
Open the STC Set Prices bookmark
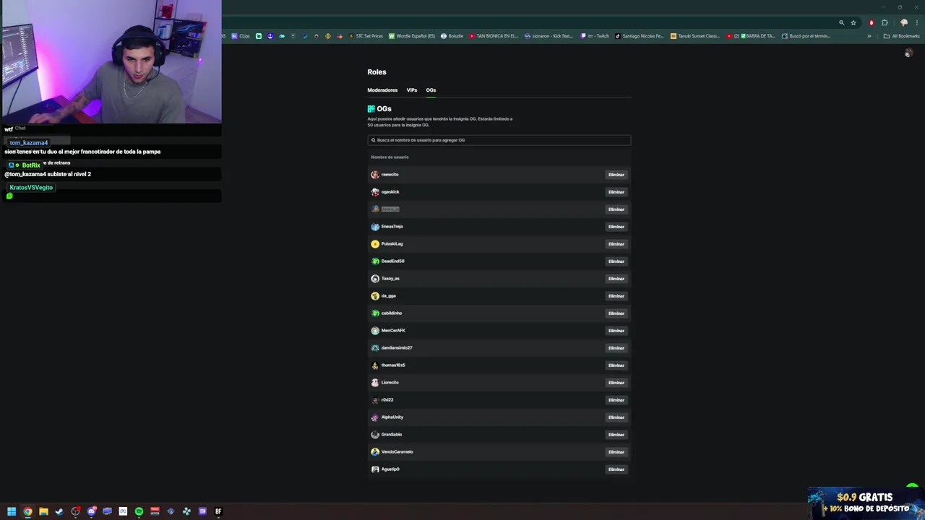[365, 36]
